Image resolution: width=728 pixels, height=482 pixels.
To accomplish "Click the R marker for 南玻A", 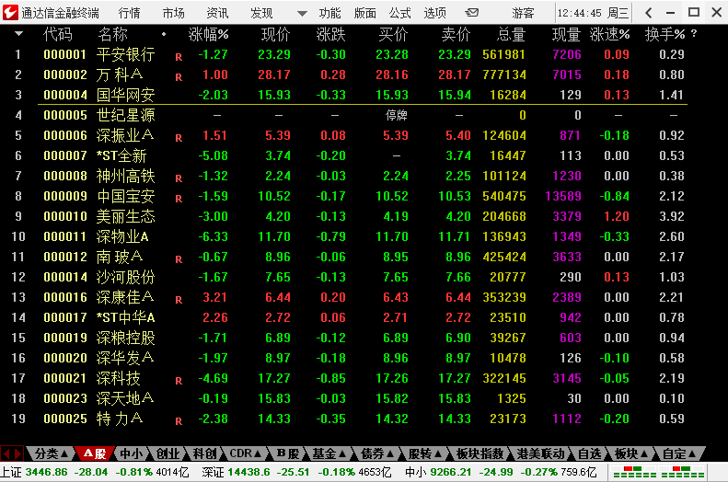I will coord(179,259).
